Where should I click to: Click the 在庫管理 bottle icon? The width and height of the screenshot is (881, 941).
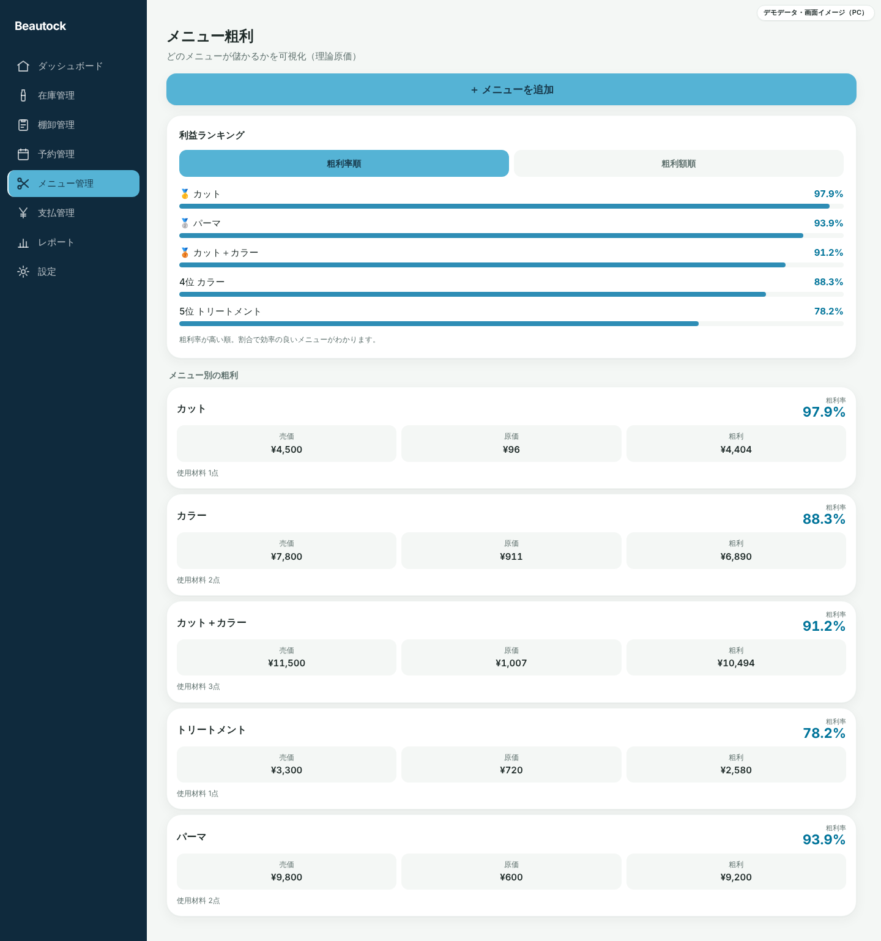pyautogui.click(x=23, y=95)
